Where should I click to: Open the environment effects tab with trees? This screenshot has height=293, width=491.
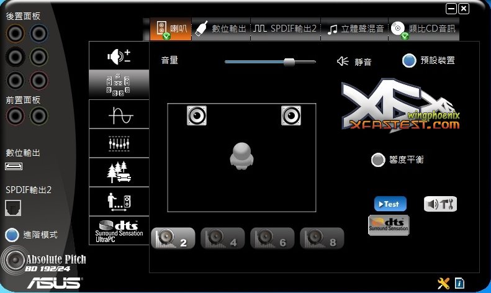119,172
